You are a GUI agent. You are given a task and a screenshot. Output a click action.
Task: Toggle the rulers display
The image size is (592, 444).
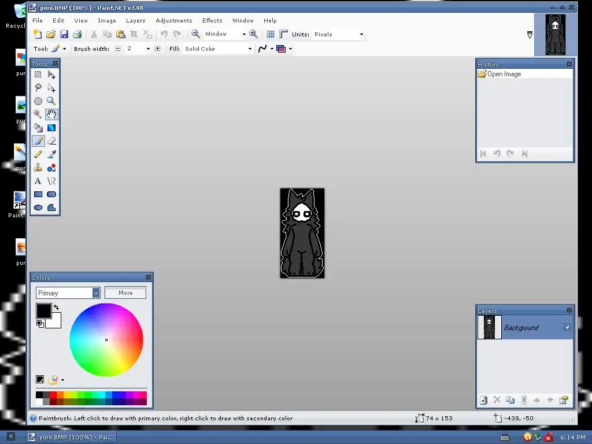[283, 34]
